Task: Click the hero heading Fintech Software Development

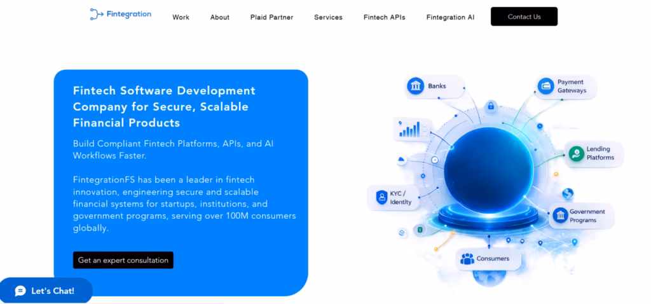Action: tap(165, 107)
